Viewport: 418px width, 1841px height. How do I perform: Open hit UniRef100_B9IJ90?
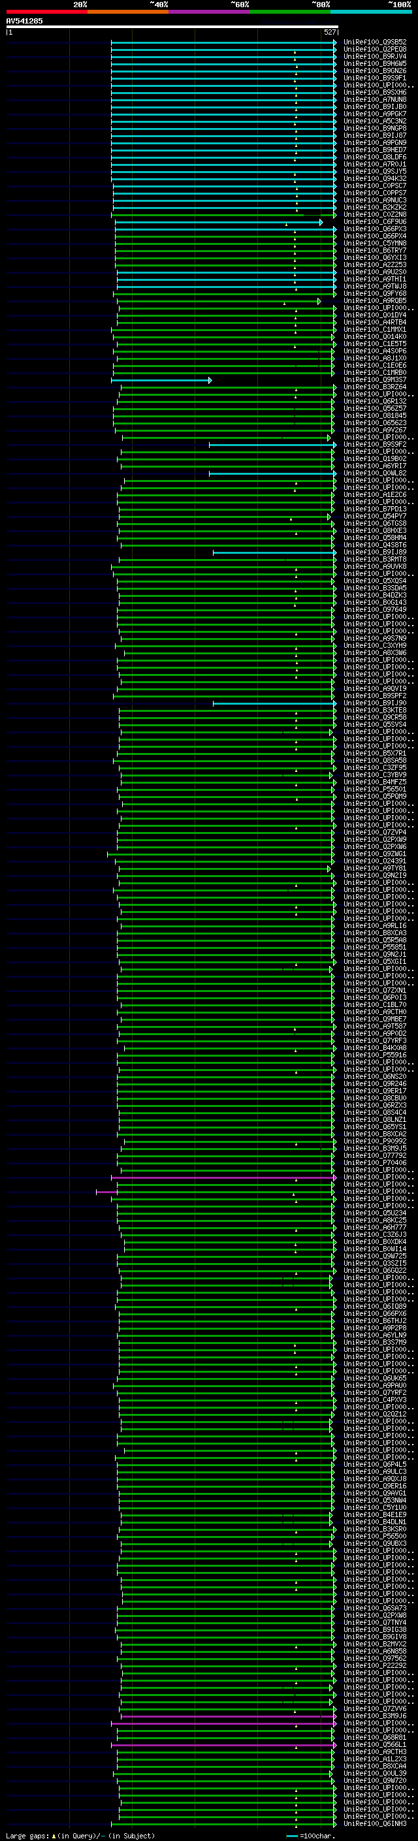375,703
